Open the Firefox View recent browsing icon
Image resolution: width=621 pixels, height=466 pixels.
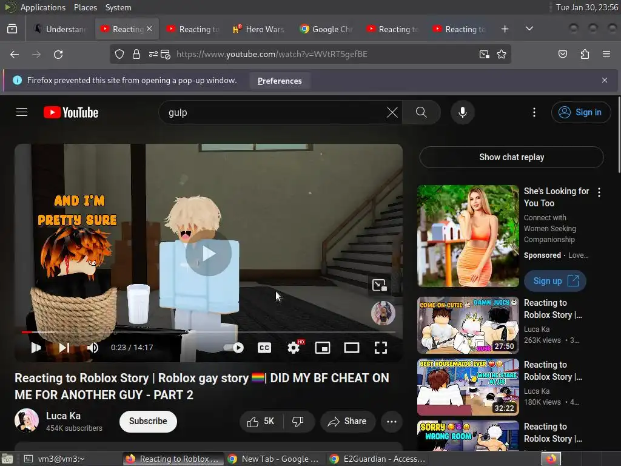coord(12,29)
